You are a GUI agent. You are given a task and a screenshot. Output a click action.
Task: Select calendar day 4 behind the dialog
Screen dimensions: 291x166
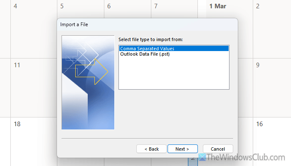click(x=15, y=6)
